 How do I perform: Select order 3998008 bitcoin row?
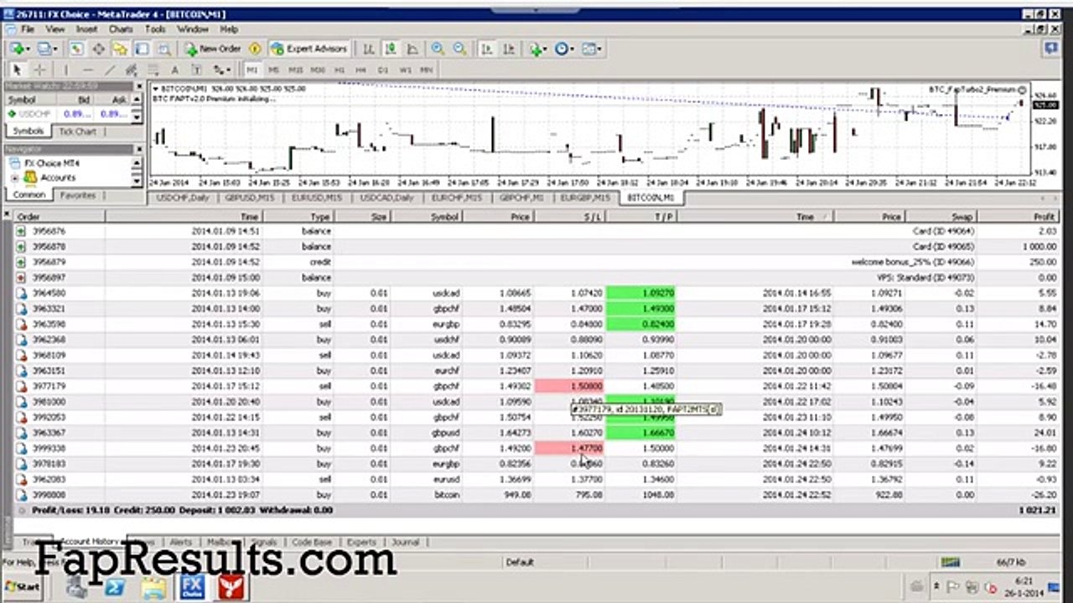536,495
